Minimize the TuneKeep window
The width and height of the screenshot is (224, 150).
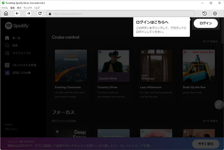(x=203, y=3)
